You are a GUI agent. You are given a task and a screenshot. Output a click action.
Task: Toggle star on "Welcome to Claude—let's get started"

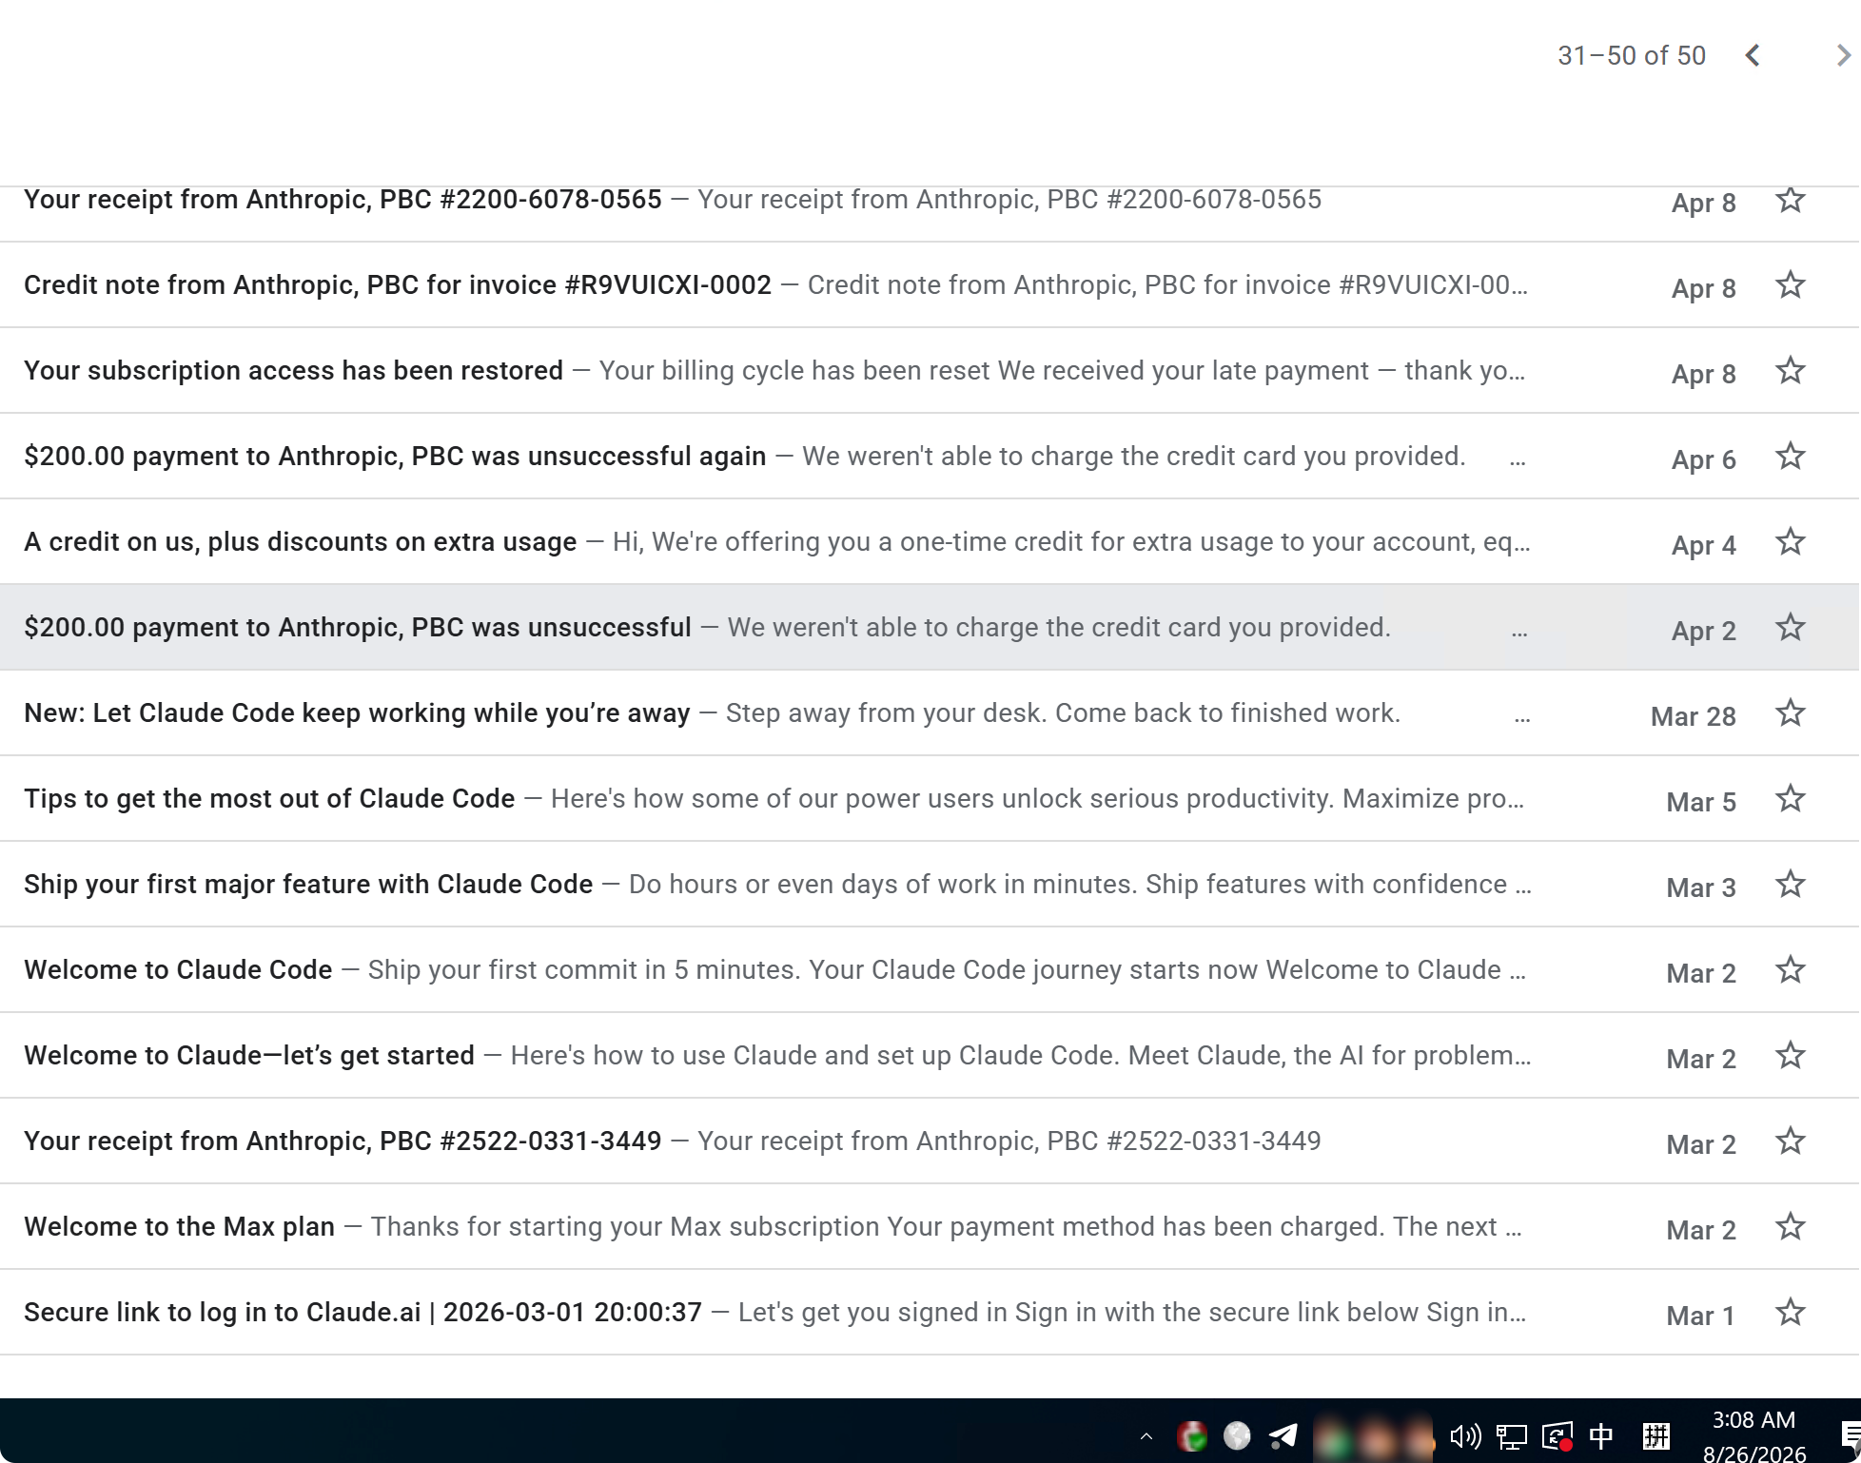[1791, 1055]
